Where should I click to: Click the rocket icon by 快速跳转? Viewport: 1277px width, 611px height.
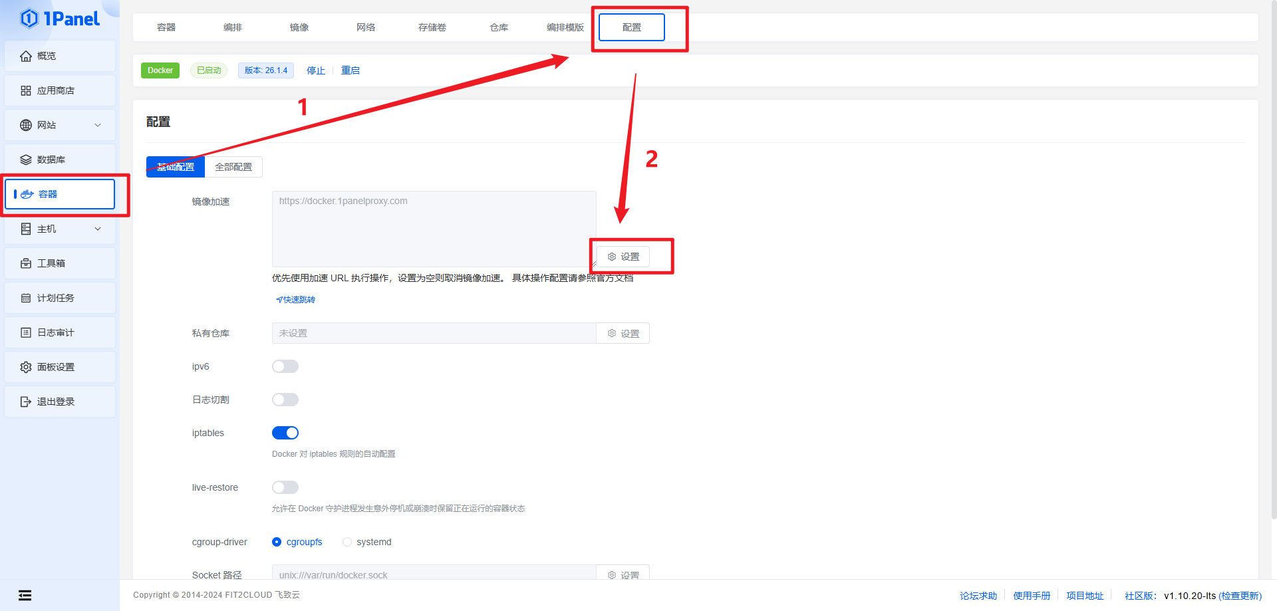[279, 300]
